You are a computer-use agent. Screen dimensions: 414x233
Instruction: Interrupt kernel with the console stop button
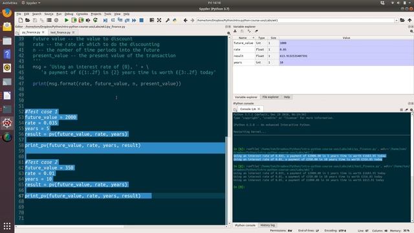[x=401, y=109]
